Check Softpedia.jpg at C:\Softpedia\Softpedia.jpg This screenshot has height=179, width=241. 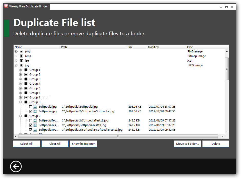pyautogui.click(x=31, y=107)
